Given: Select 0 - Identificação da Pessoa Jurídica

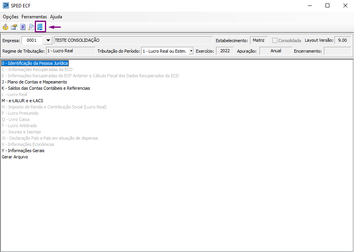Looking at the screenshot, I should coord(35,63).
